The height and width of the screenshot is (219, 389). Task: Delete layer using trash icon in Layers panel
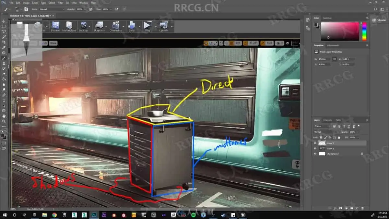(362, 208)
